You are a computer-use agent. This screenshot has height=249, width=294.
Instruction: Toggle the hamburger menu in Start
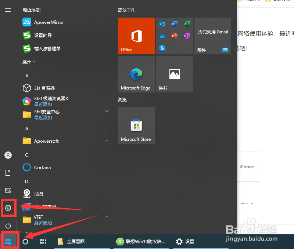[x=8, y=10]
